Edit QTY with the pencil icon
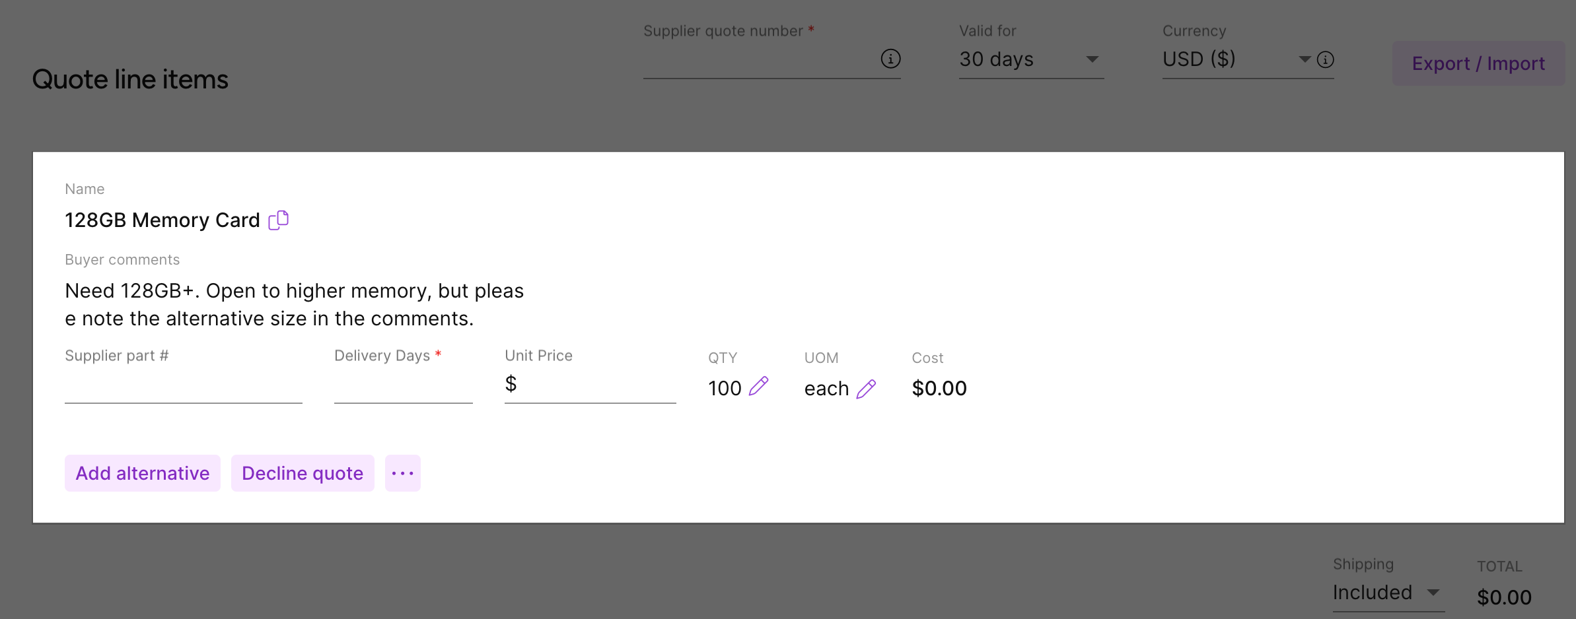Screen dimensions: 1576x619 coord(759,387)
